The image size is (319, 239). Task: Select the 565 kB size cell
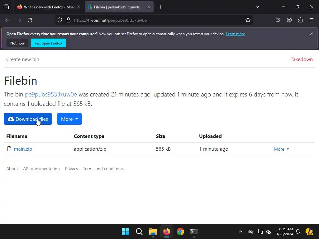[163, 149]
